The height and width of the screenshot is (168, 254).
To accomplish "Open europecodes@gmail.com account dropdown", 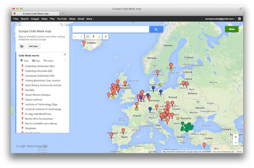I will coord(220,19).
